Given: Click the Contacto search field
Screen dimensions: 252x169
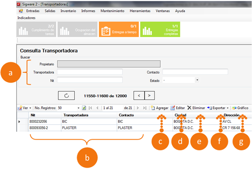Looking at the screenshot, I should click(195, 72).
